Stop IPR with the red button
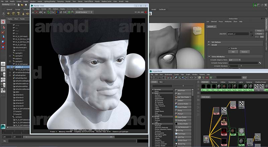Screen dimensions: 268x147 tap(146, 12)
